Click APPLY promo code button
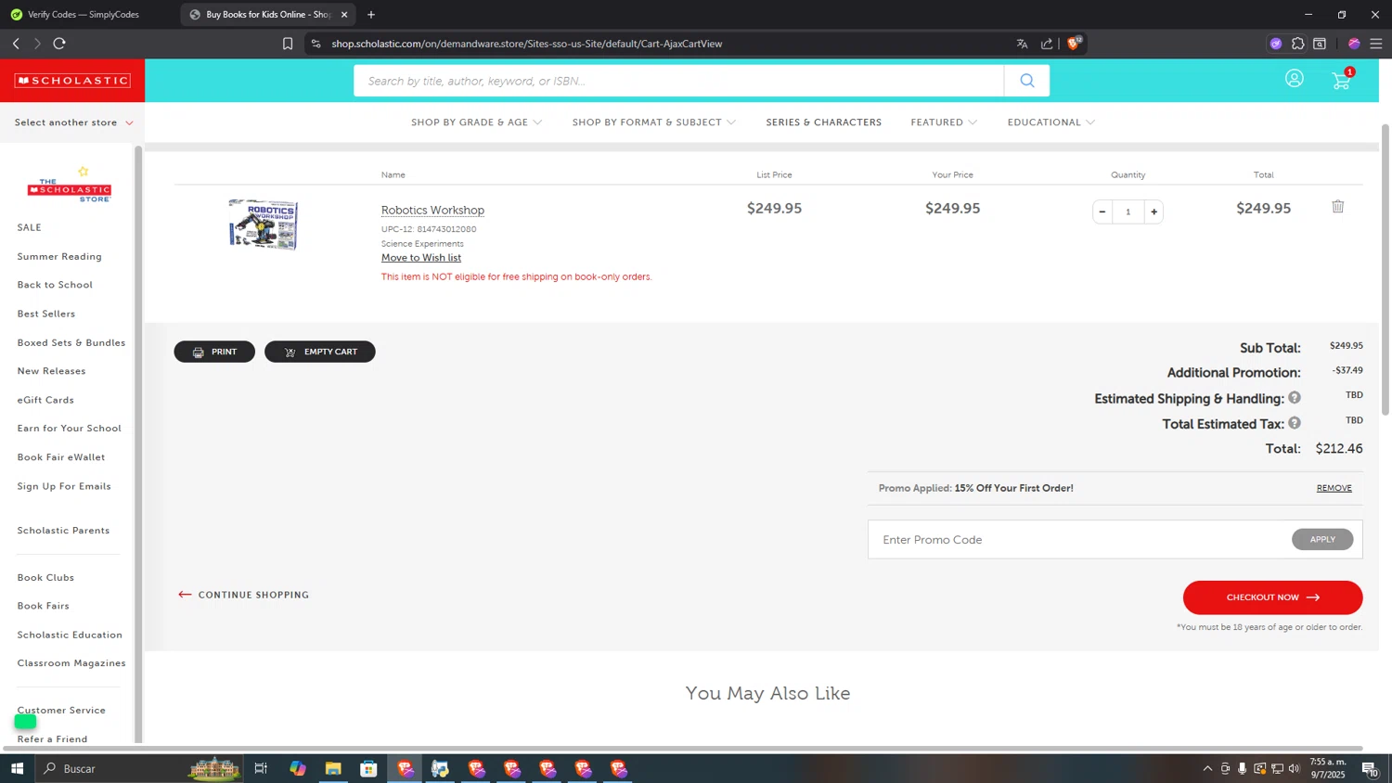The width and height of the screenshot is (1392, 783). [1322, 539]
